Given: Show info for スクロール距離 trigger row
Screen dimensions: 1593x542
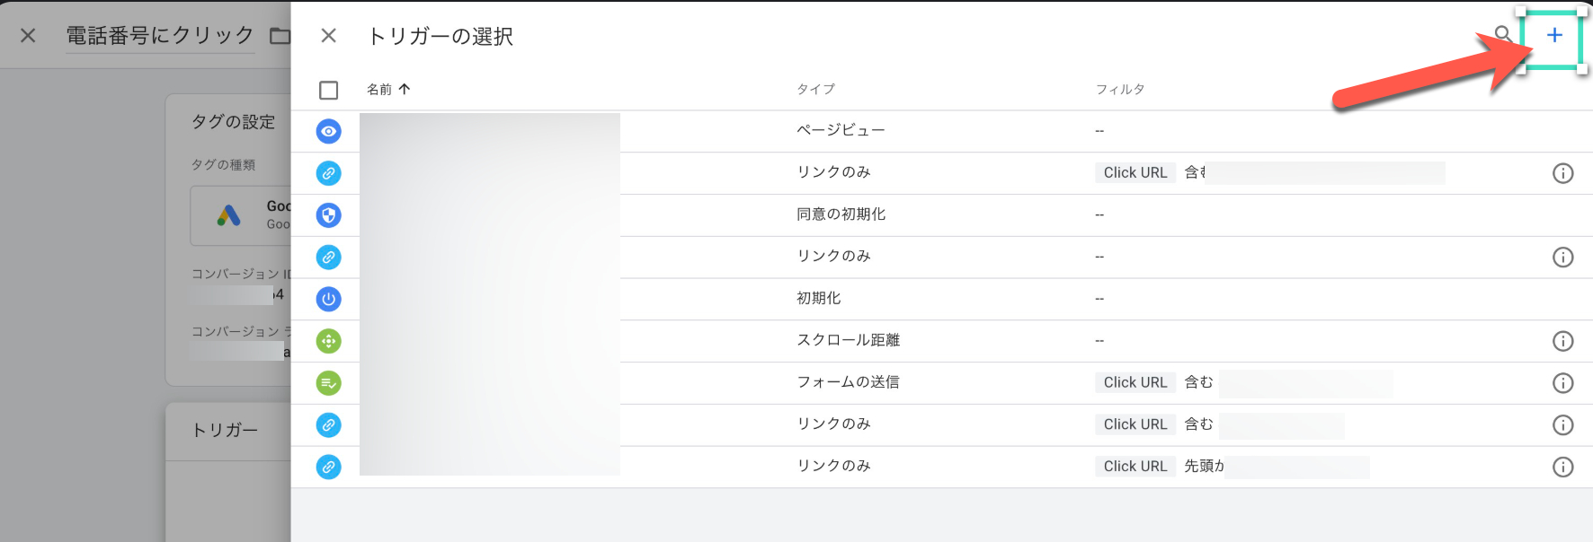Looking at the screenshot, I should tap(1562, 341).
